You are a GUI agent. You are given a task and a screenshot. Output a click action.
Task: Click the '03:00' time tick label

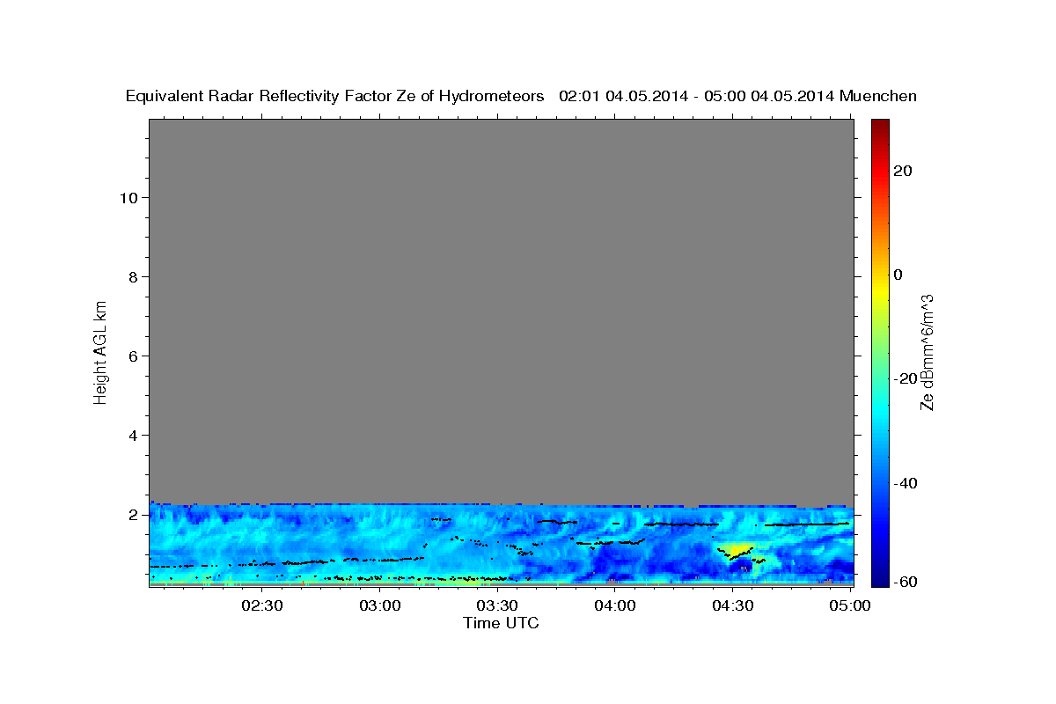[x=380, y=605]
